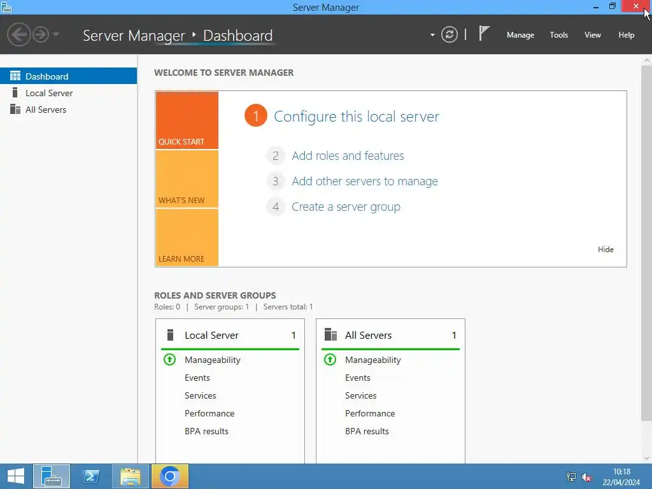Open the Learn More tile
Image resolution: width=652 pixels, height=489 pixels.
[187, 237]
